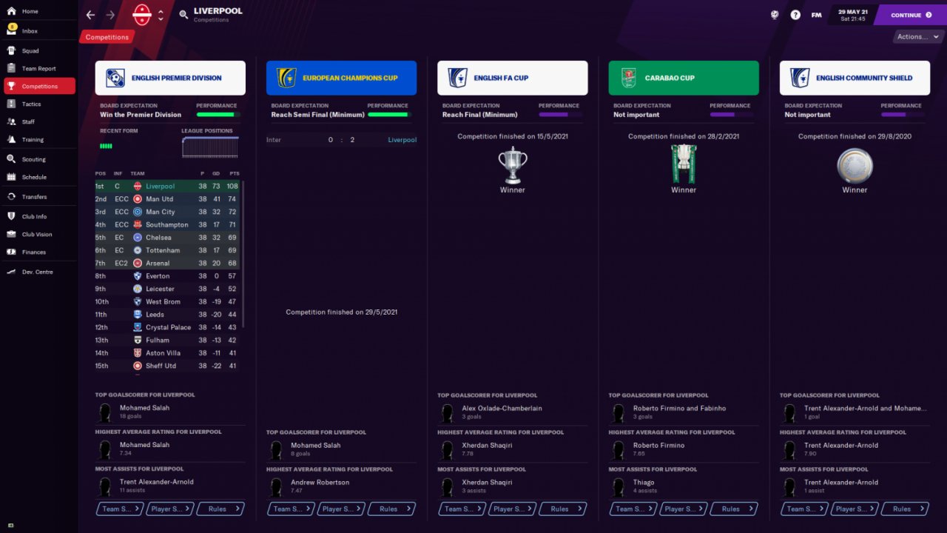This screenshot has width=947, height=533.
Task: Open the English Community Shield header
Action: tap(855, 78)
